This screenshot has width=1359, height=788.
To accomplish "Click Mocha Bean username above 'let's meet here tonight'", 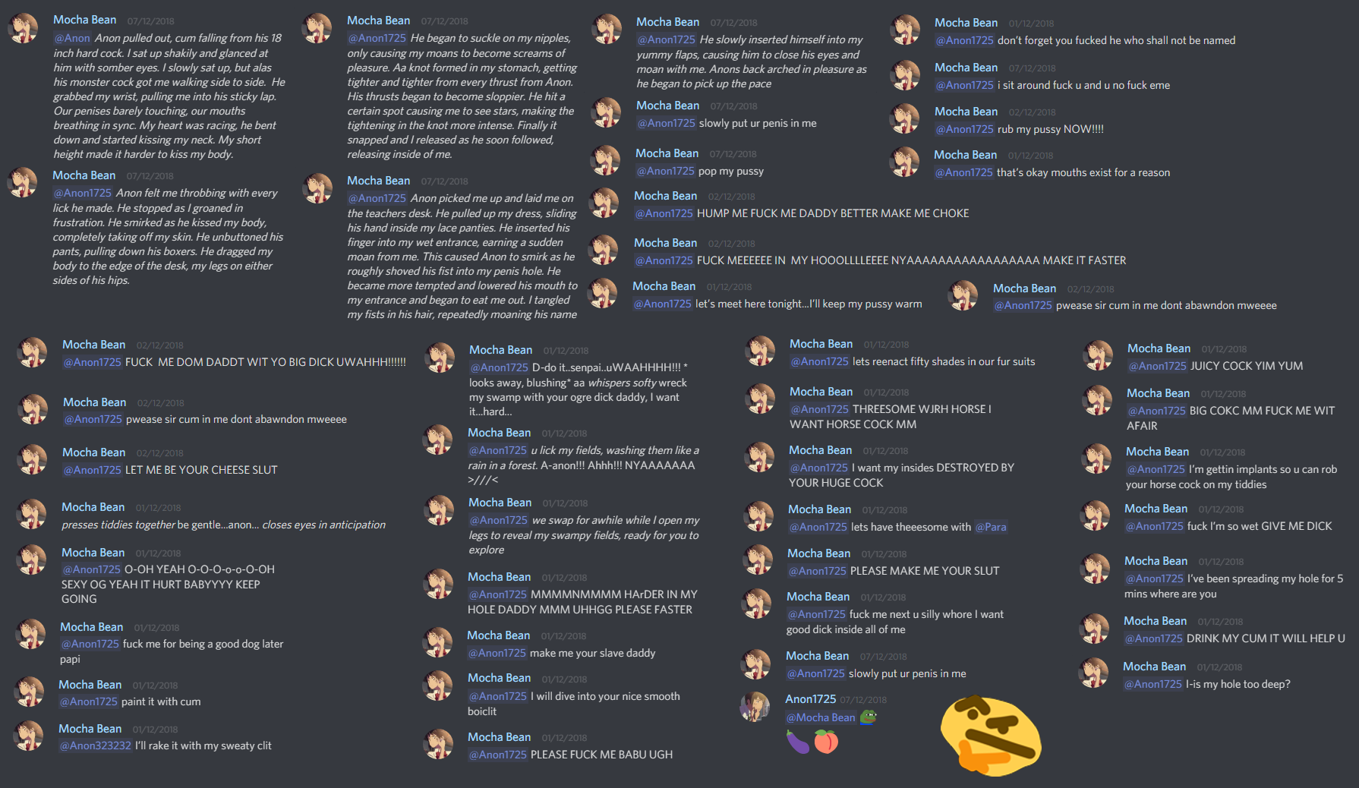I will coord(664,286).
